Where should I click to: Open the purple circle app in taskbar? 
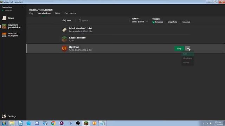(62, 123)
